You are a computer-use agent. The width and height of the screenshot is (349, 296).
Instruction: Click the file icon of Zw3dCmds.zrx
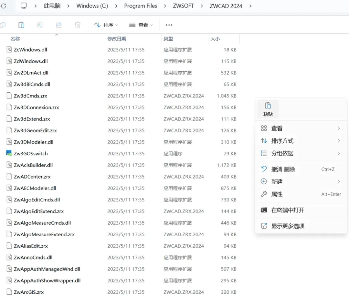tap(9, 96)
